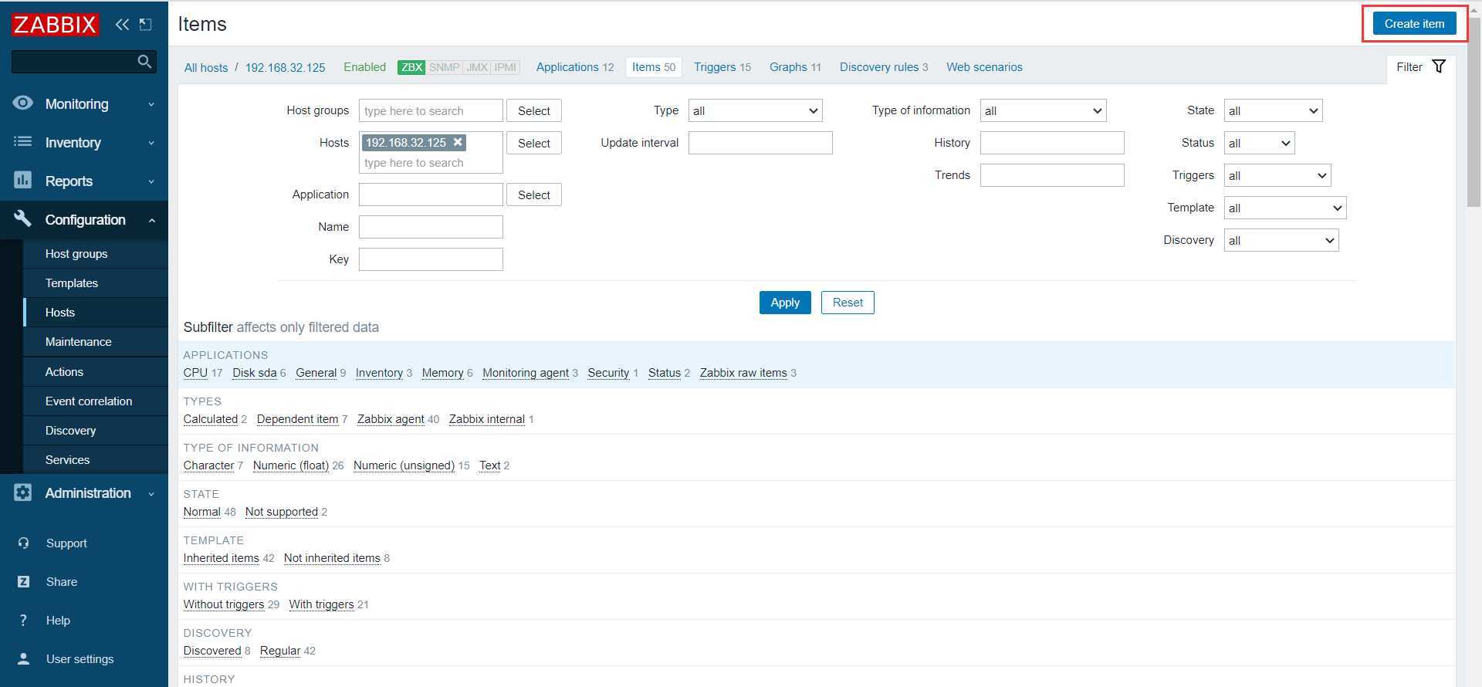Click the Support headset icon
1482x687 pixels.
24,543
